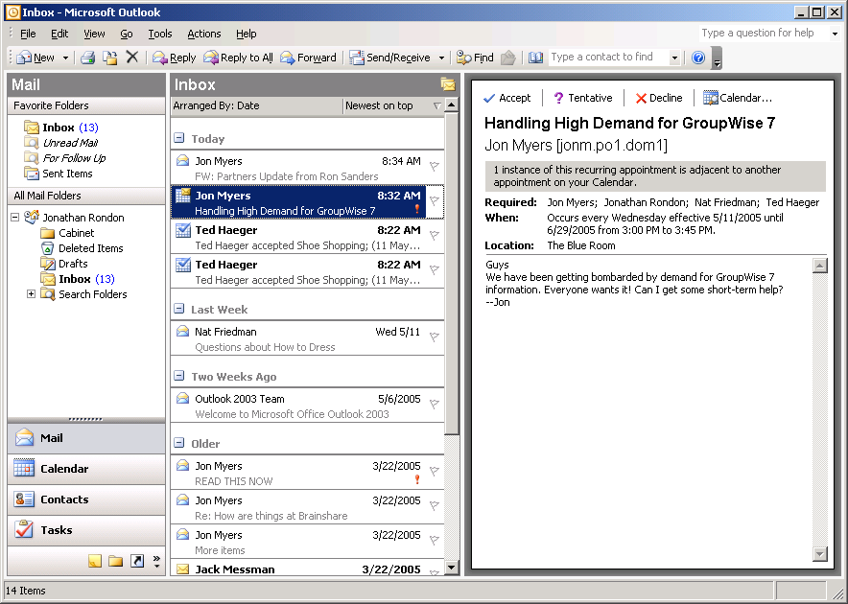848x604 pixels.
Task: Click the Microsoft Office Outlook Help icon
Action: click(x=698, y=58)
